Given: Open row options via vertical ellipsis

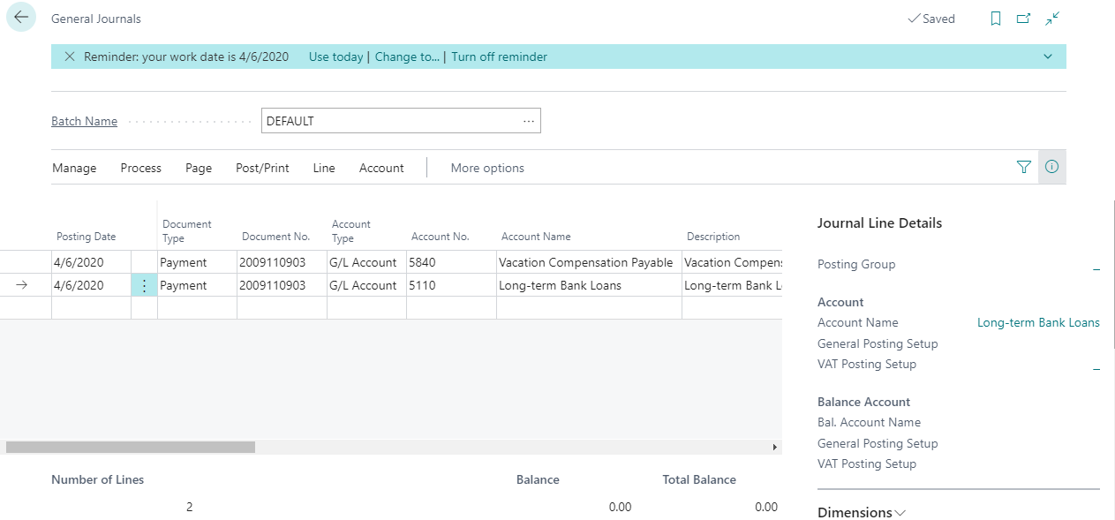Looking at the screenshot, I should [144, 284].
